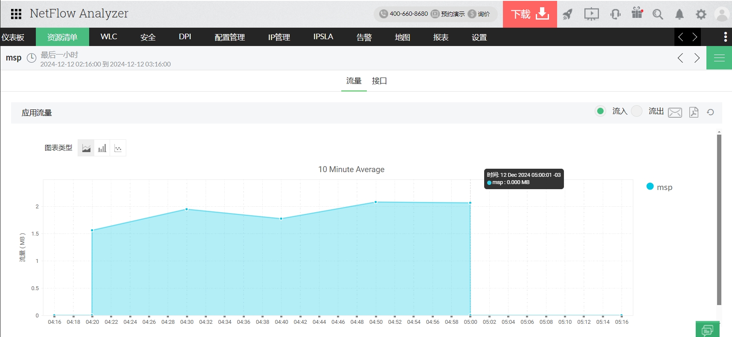Open the app grid launcher icon
The image size is (732, 337).
[x=16, y=14]
